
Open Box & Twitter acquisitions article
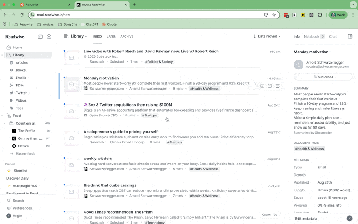(x=130, y=105)
